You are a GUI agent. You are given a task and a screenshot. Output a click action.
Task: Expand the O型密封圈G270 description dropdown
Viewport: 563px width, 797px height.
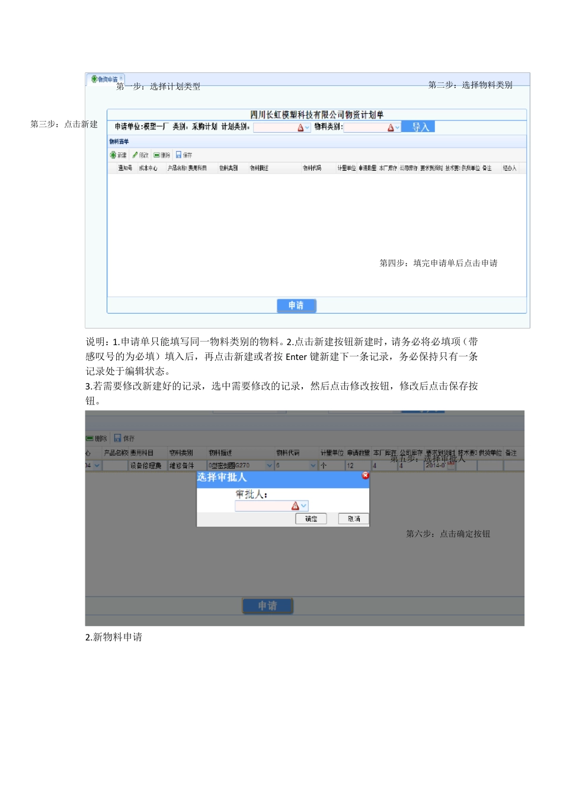[x=269, y=466]
